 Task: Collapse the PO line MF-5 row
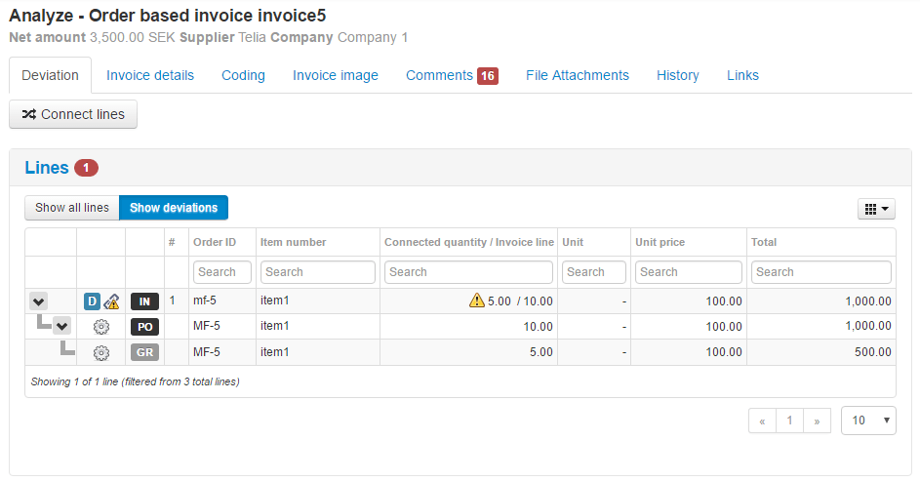pyautogui.click(x=62, y=326)
